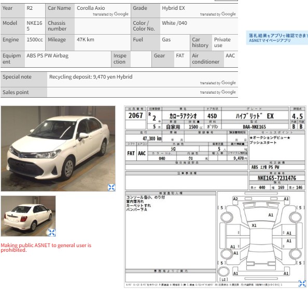This screenshot has height=290, width=308.
Task: Click lot number 2067 on auction sheet
Action: (x=135, y=115)
